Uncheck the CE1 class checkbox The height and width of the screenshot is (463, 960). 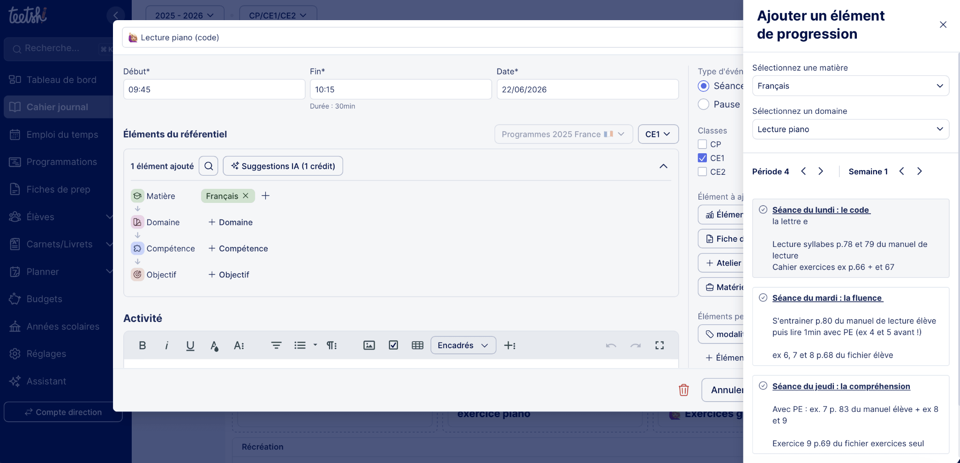702,158
